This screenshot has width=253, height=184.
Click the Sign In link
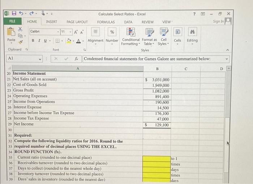tap(218, 21)
